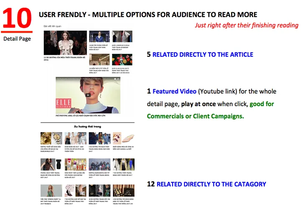The image size is (305, 209).
Task: Open the related thumbnail of the runway under beige ceiling
Action: pos(99,59)
